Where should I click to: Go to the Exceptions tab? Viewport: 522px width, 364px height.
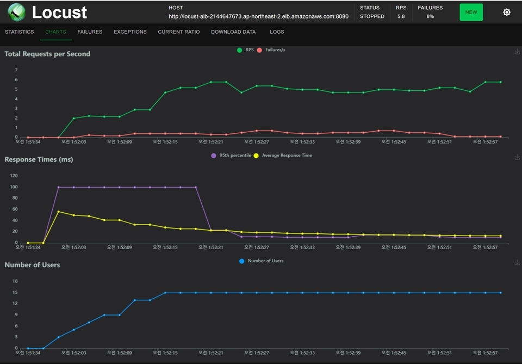(130, 32)
